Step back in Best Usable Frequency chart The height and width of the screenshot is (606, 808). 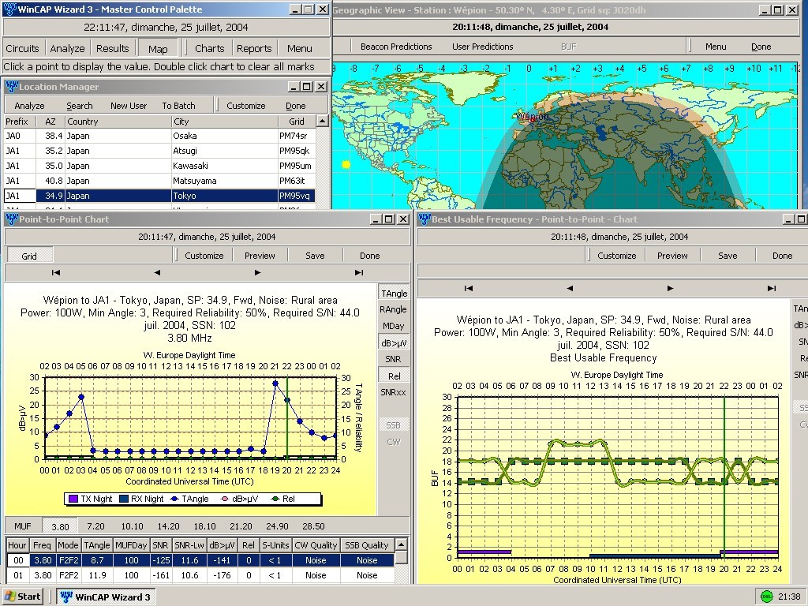pyautogui.click(x=569, y=289)
